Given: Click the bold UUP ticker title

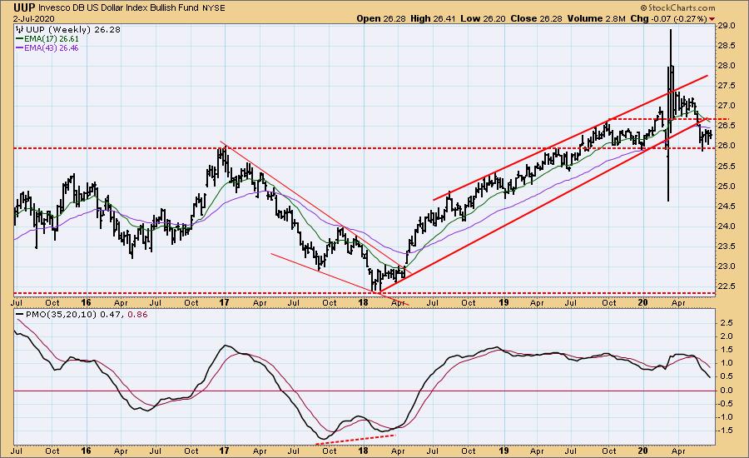Looking at the screenshot, I should [x=24, y=7].
